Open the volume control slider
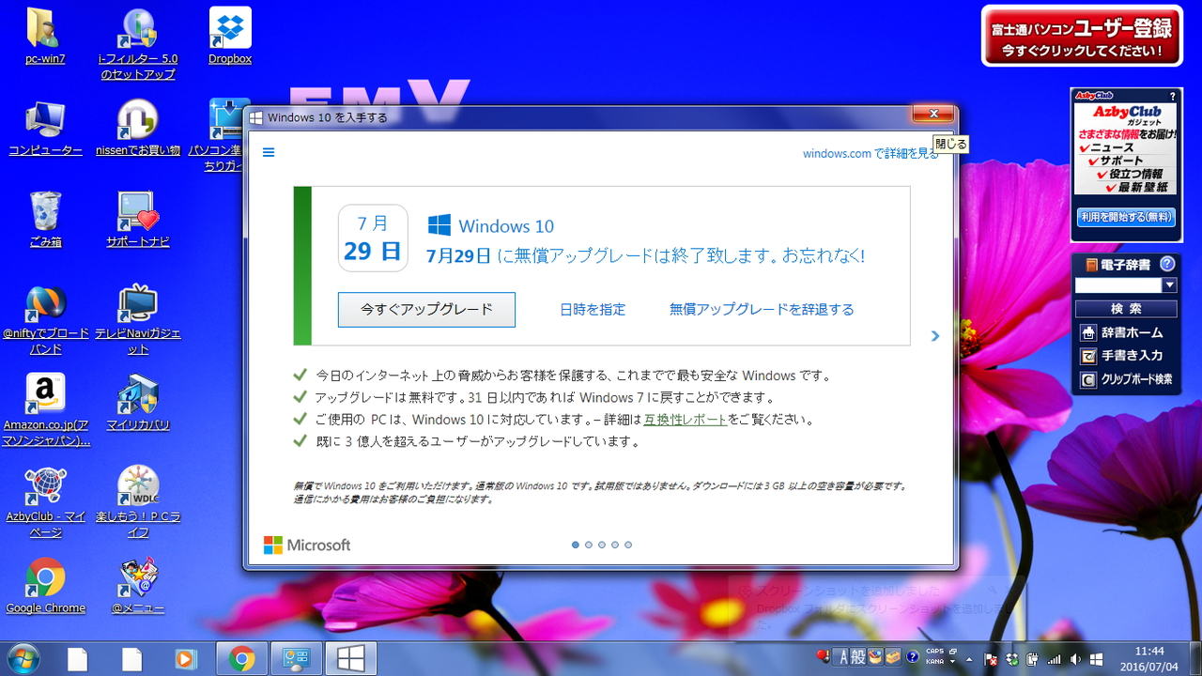This screenshot has width=1202, height=676. pyautogui.click(x=1074, y=658)
